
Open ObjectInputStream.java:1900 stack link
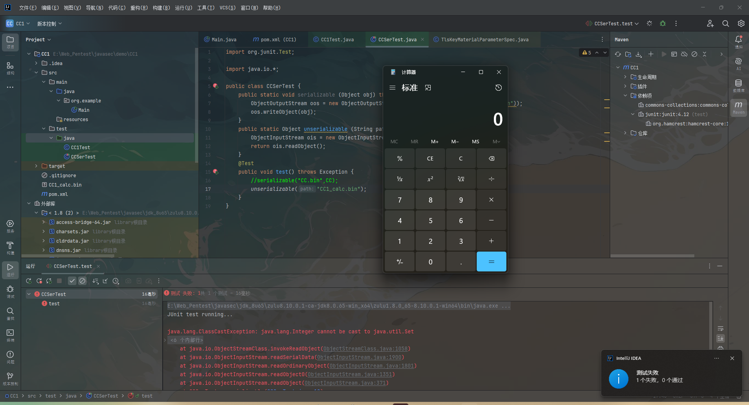click(x=359, y=357)
